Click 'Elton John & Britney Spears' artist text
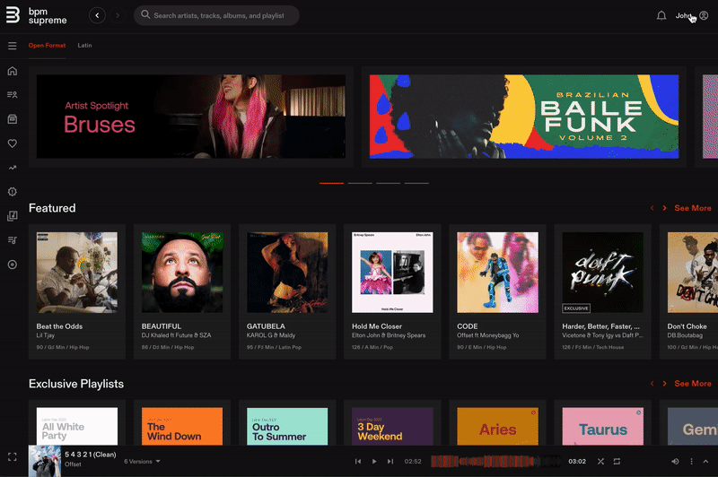718x477 pixels. [389, 335]
